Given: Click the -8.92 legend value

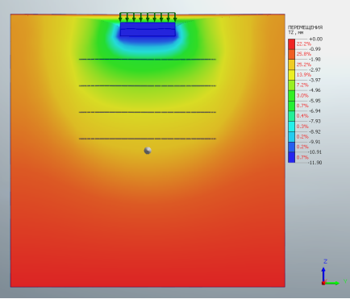Looking at the screenshot, I should 315,131.
